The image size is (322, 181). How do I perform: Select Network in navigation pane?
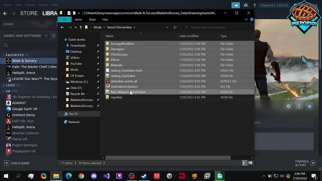click(x=74, y=122)
